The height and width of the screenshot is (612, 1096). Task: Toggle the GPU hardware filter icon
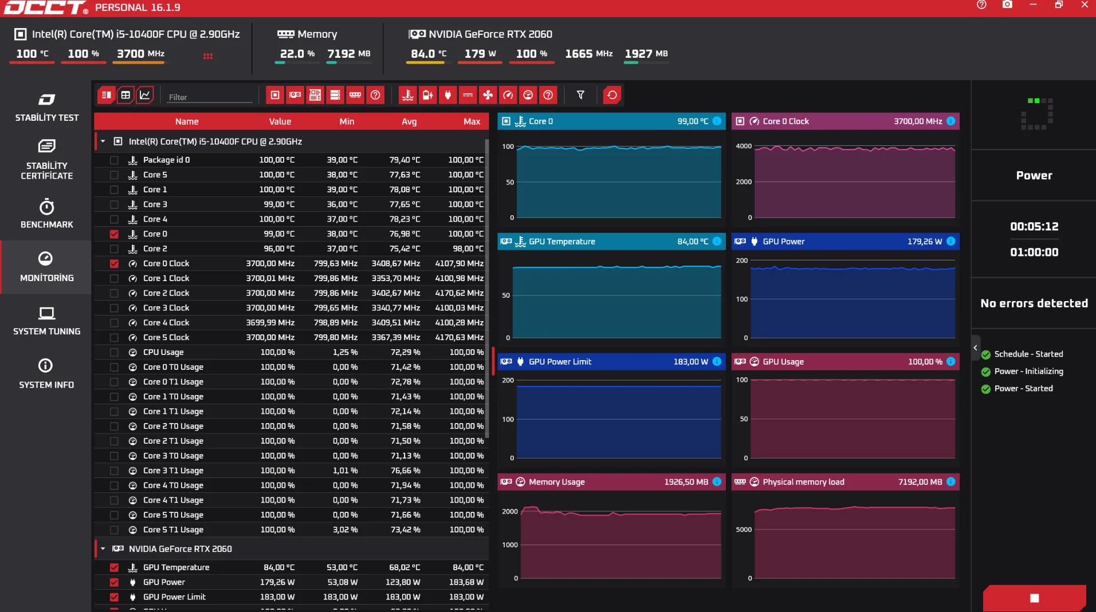point(295,95)
